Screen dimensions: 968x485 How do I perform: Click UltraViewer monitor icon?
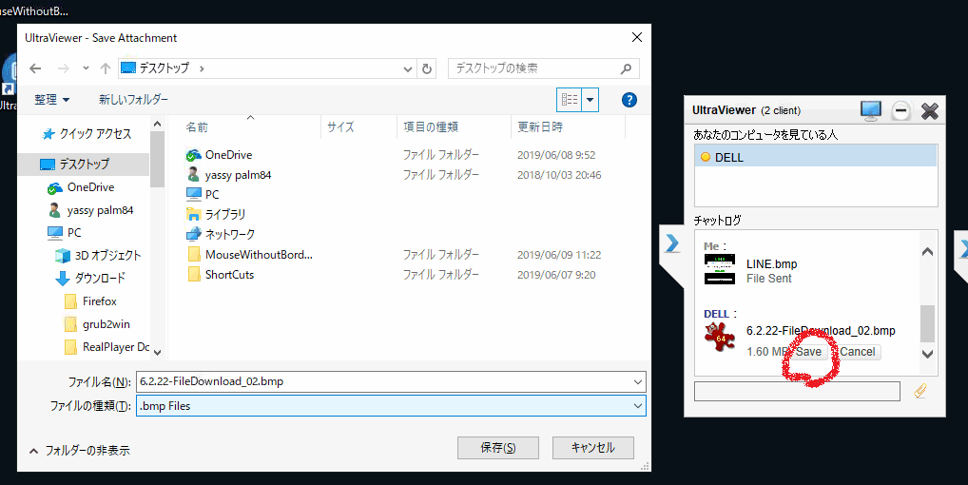coord(871,111)
